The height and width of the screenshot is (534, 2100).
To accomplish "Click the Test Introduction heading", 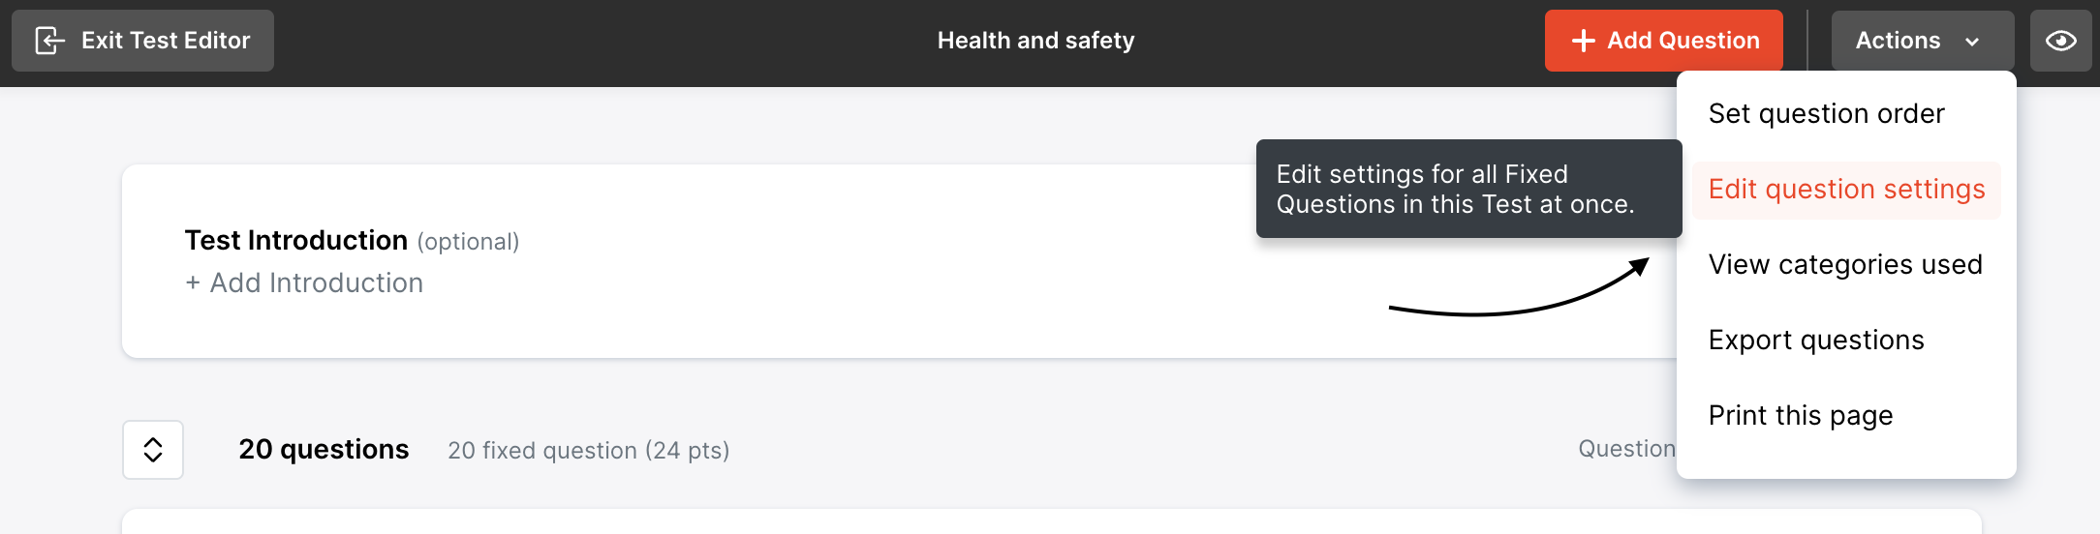I will point(295,240).
